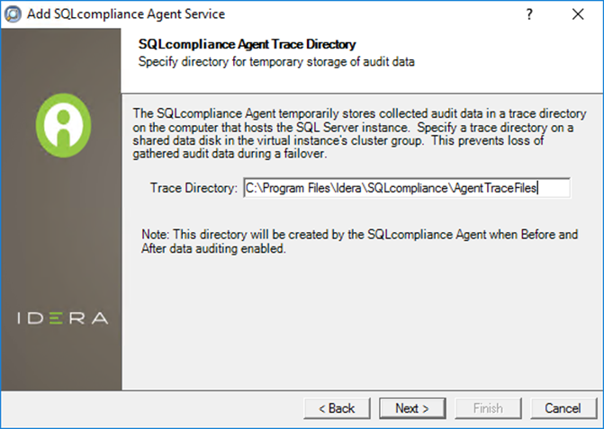This screenshot has width=604, height=429.
Task: Click the IDERA wordmark on the banner
Action: (60, 318)
